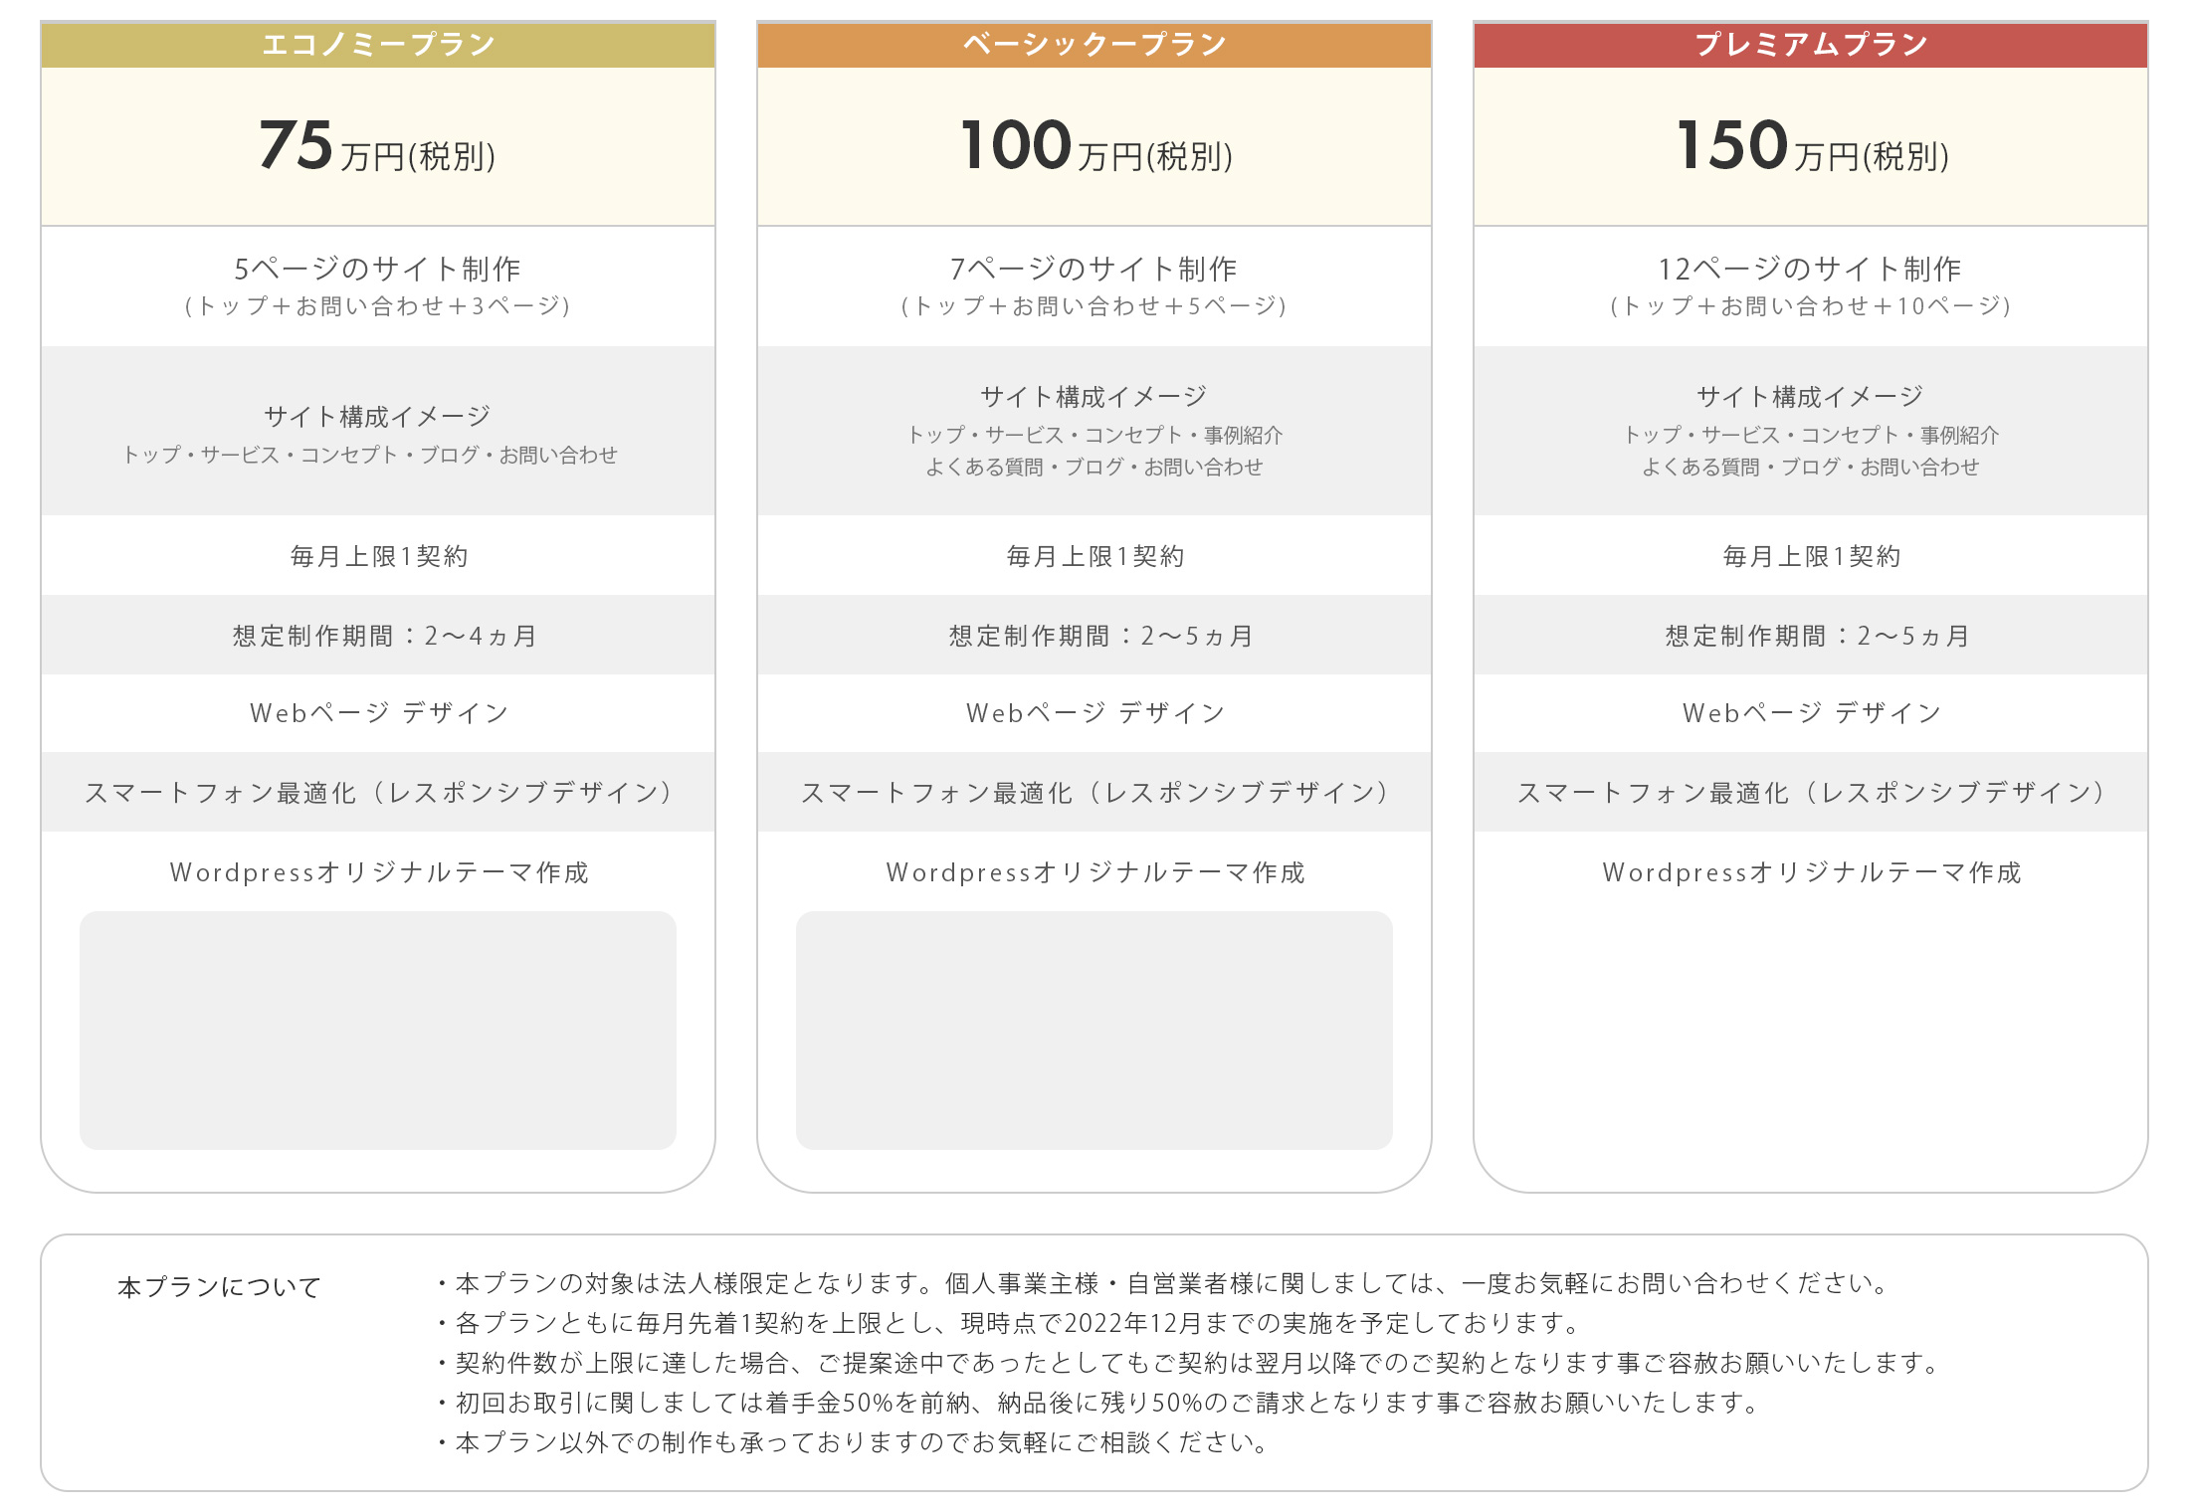The width and height of the screenshot is (2189, 1512).
Task: Click Economy plan's トップ・サービス・コンセプト・ブログ・お問い合わせ line
Action: click(x=370, y=455)
